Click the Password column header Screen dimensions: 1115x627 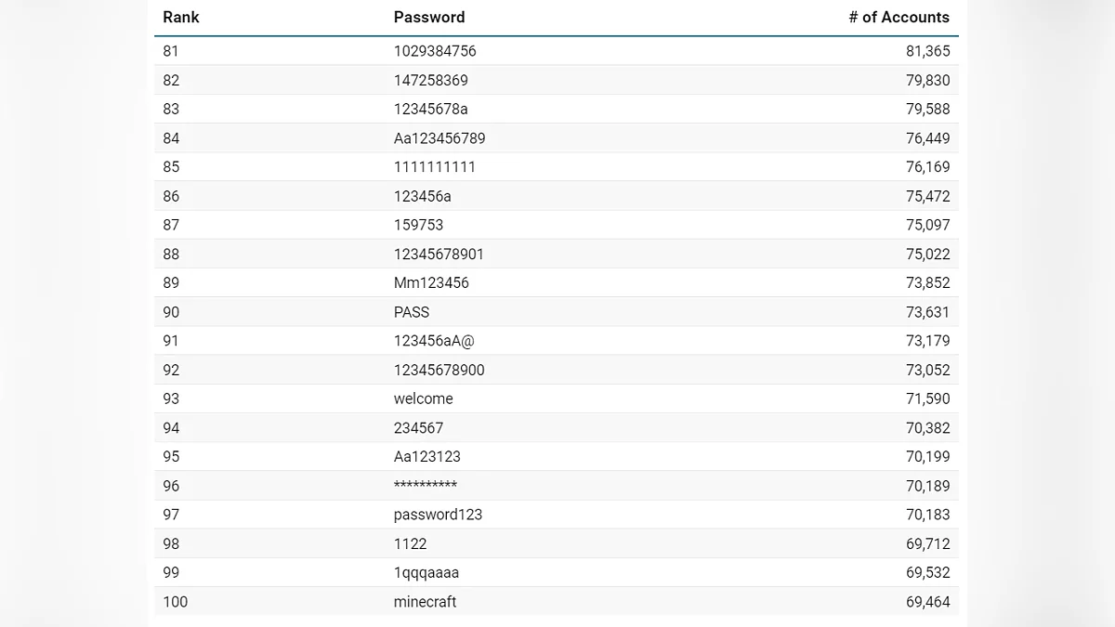tap(429, 17)
